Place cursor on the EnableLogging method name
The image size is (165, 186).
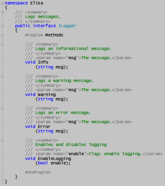tap(54, 159)
